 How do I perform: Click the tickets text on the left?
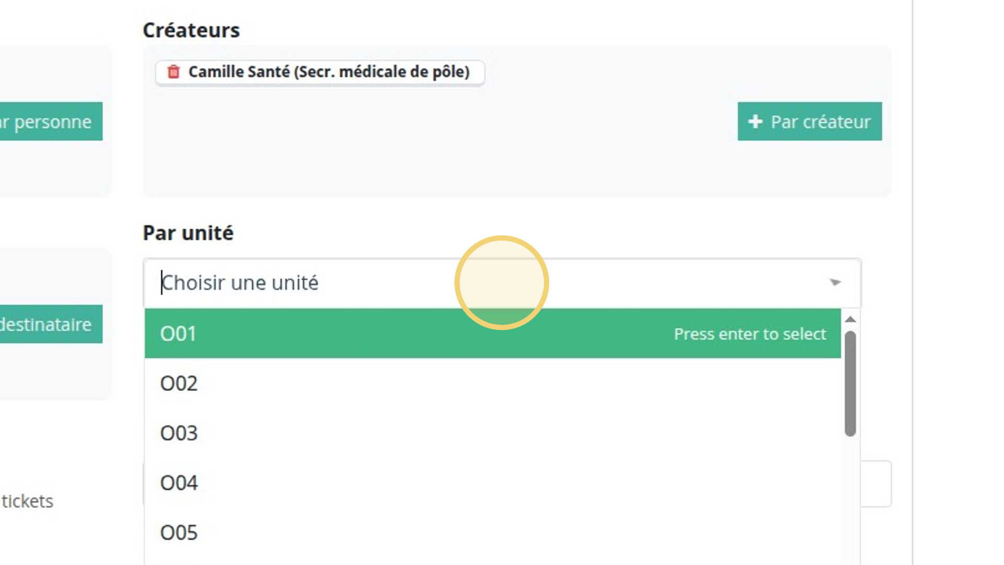(x=27, y=501)
